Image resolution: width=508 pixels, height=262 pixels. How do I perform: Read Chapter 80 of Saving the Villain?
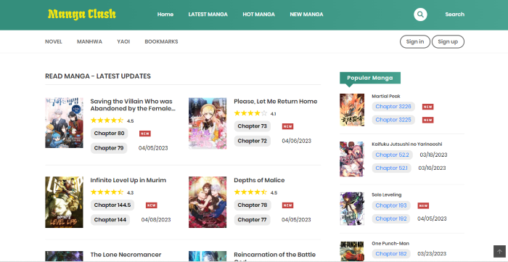point(109,134)
